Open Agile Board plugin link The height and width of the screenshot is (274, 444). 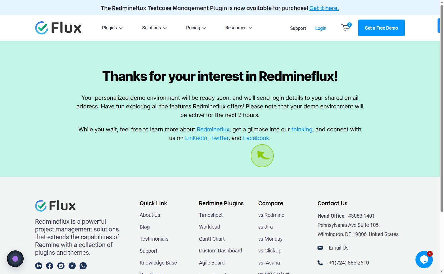[x=212, y=263]
